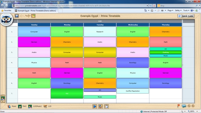The width and height of the screenshot is (201, 113).
Task: Undo the last action arrow
Action: (x=22, y=16)
